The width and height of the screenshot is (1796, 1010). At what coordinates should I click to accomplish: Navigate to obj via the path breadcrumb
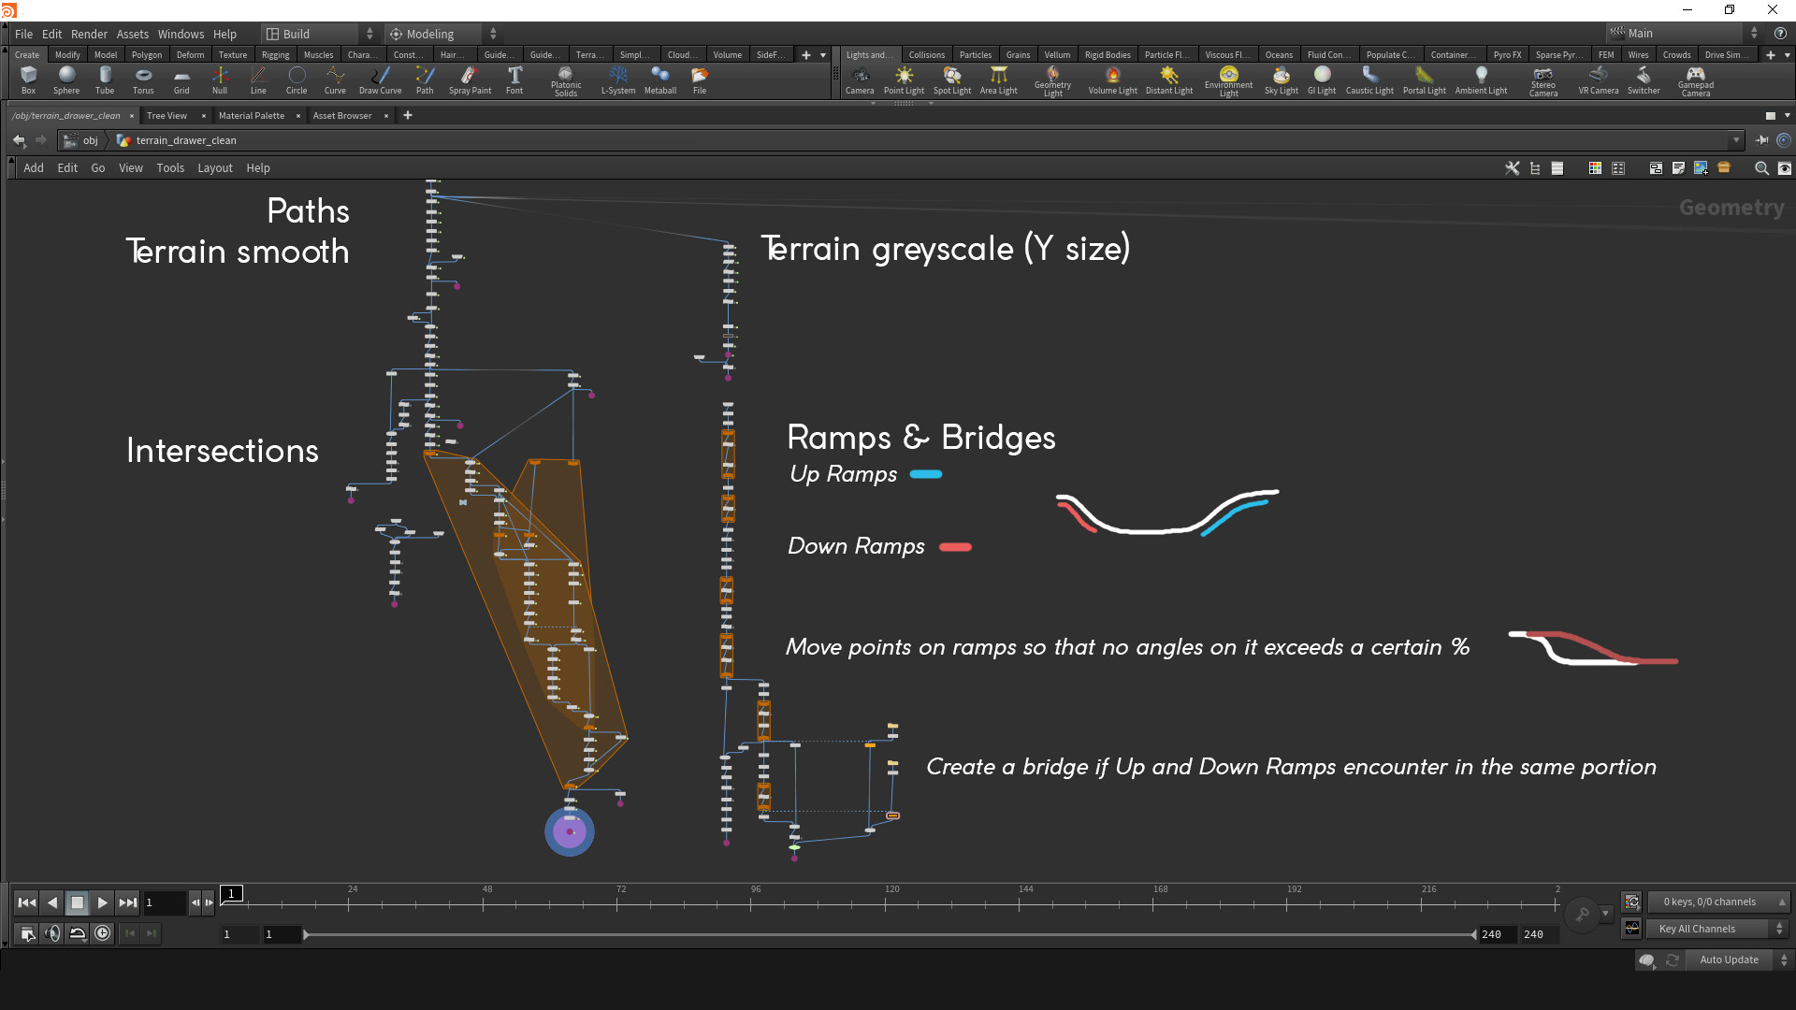[x=90, y=140]
